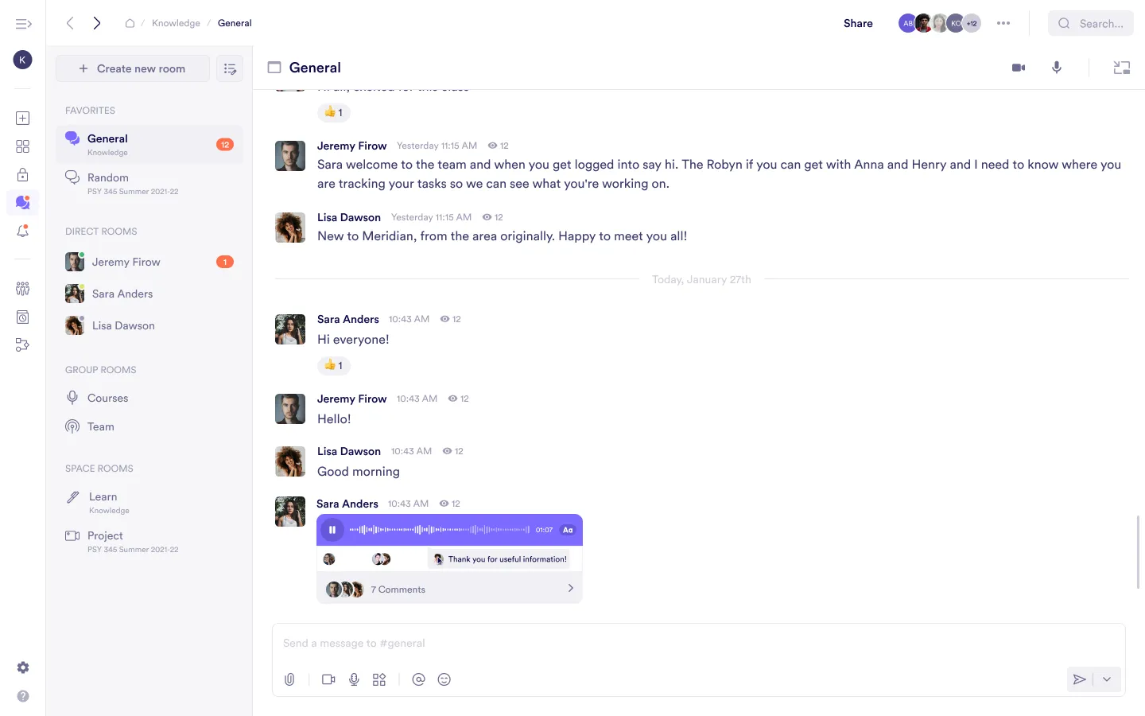This screenshot has height=716, width=1145.
Task: Expand the 7 Comments thread
Action: [570, 589]
